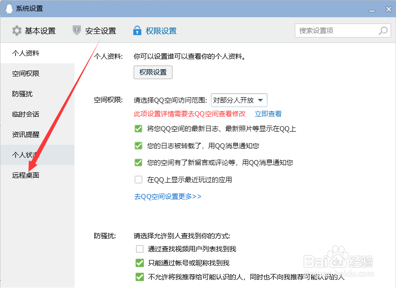Click the 立即查看 link
Screen dimensions: 396x288
(268, 114)
